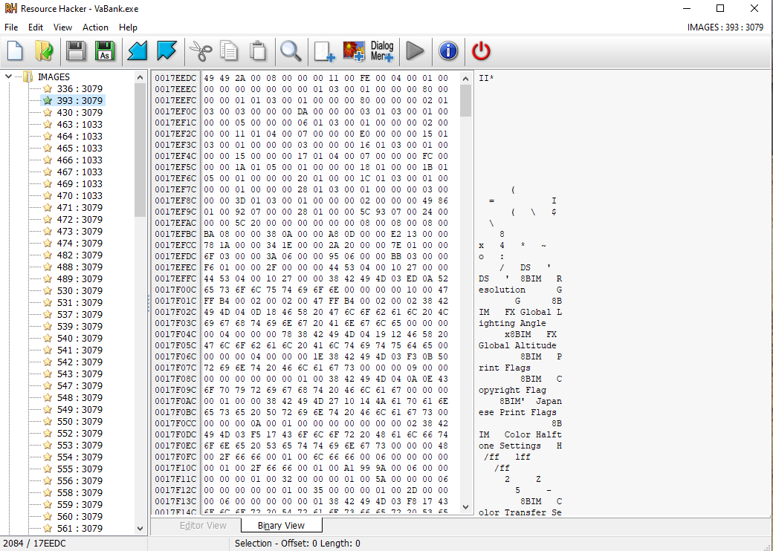Select resource 465 : 1033
Screen dimensions: 773x551
click(x=80, y=149)
